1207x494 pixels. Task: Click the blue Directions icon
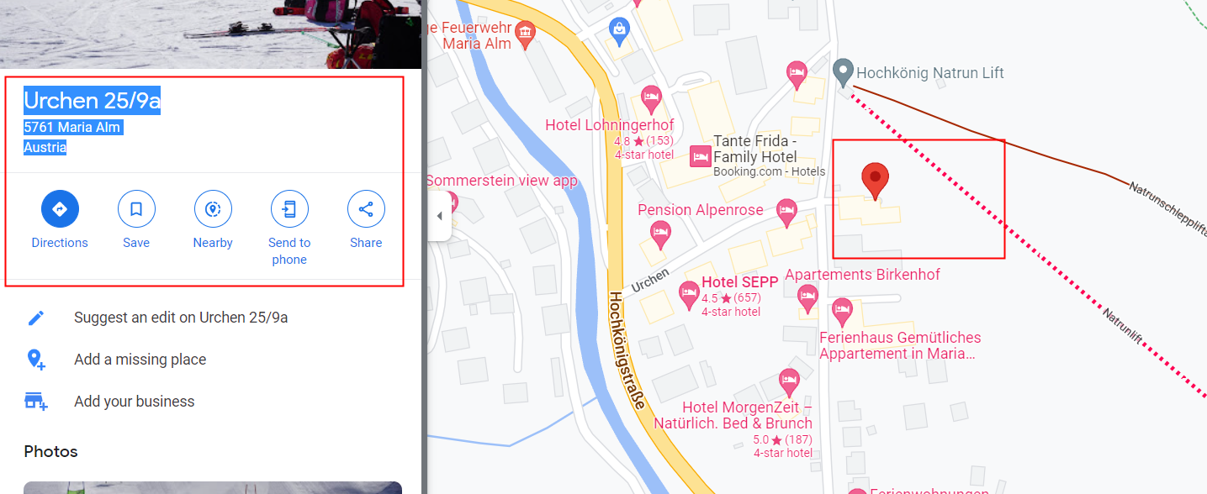click(60, 209)
